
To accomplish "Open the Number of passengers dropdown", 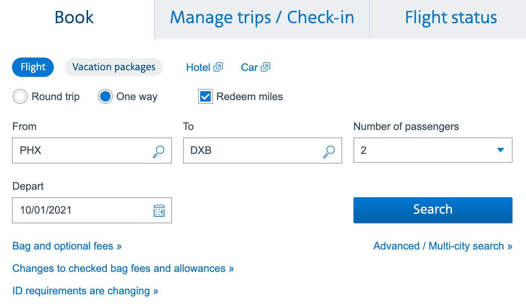I will [x=433, y=150].
